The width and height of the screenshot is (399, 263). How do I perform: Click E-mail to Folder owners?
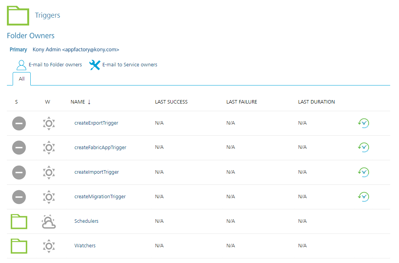coord(55,65)
